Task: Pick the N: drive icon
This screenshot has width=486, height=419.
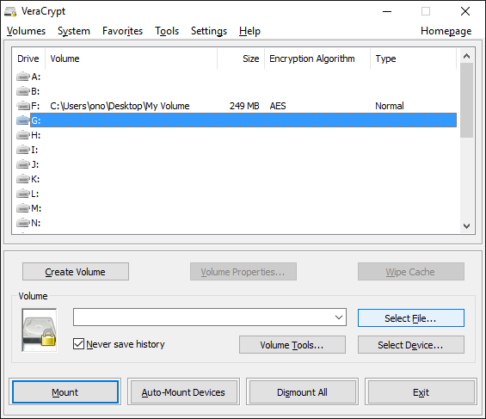Action: coord(23,223)
